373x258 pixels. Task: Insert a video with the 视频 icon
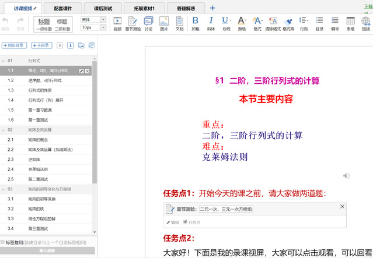tap(117, 21)
